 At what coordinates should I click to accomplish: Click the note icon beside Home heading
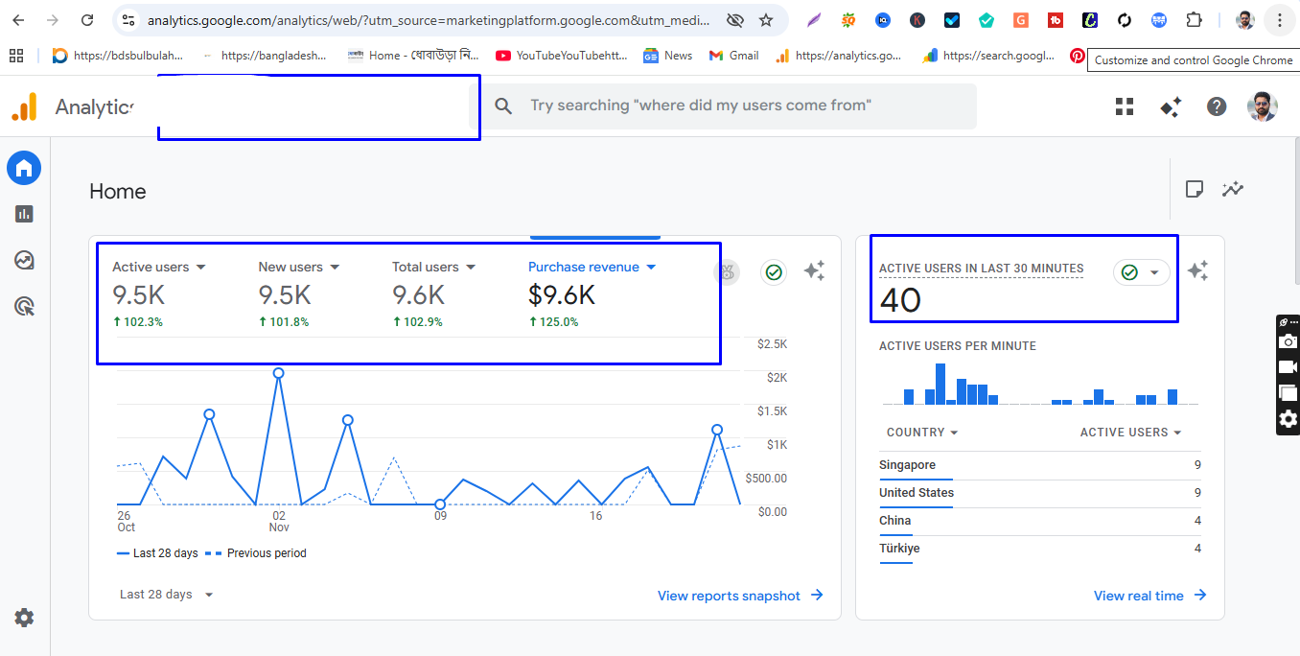pos(1194,189)
